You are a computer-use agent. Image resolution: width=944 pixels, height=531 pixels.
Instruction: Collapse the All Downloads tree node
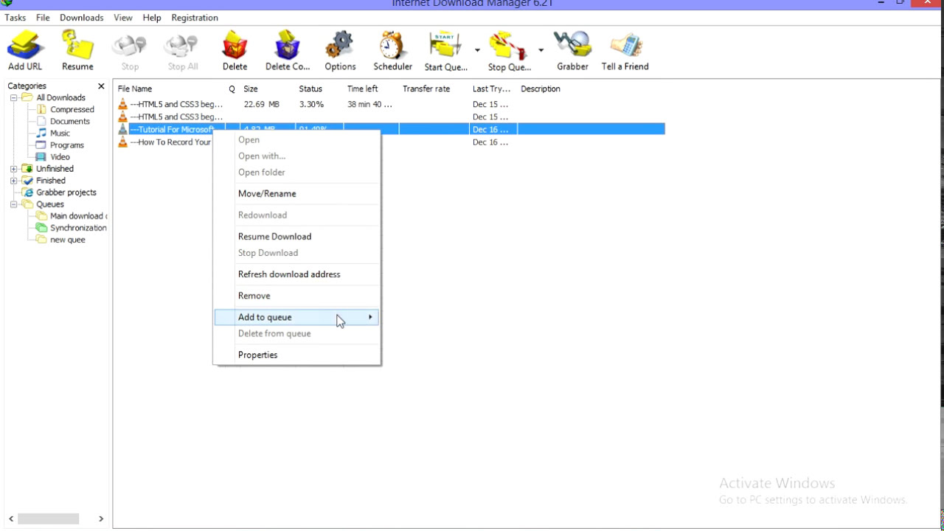coord(13,97)
